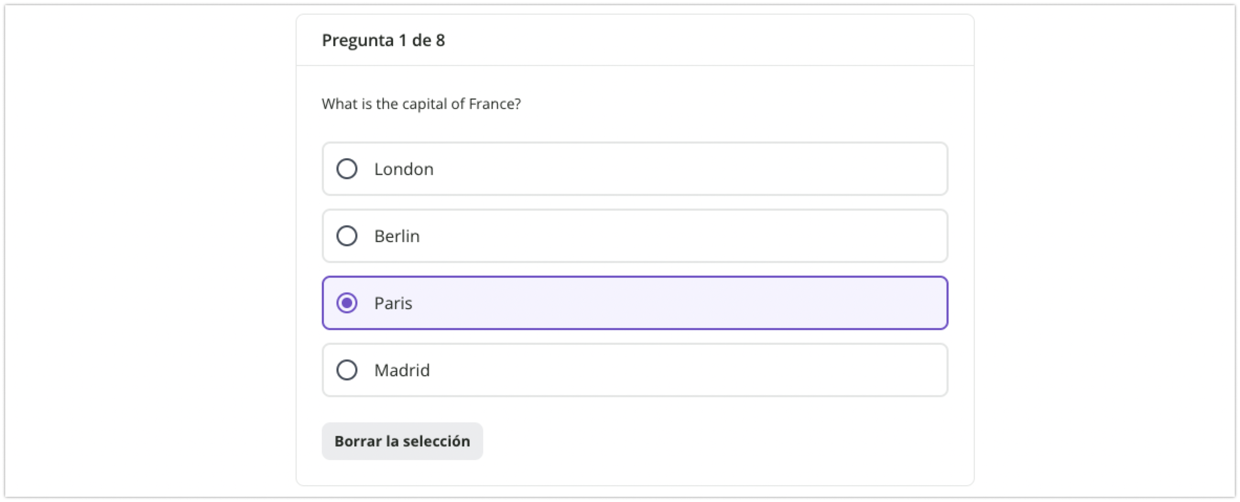Click the "Pregunta 1 de 8" heading
Viewport: 1240px width, 502px height.
(383, 40)
